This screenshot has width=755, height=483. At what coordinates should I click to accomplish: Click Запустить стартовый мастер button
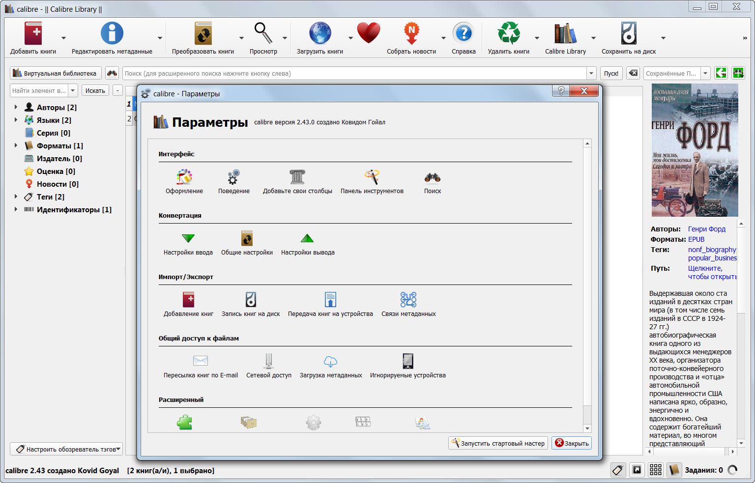(498, 443)
